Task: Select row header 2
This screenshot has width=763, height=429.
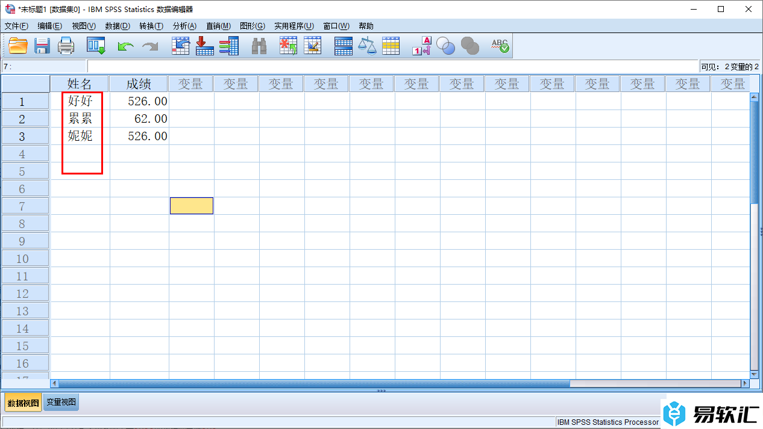Action: [x=25, y=119]
